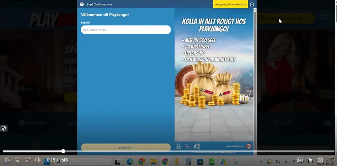Click 'Välkommen till PlayJango!' heading
Image resolution: width=337 pixels, height=166 pixels.
click(105, 15)
